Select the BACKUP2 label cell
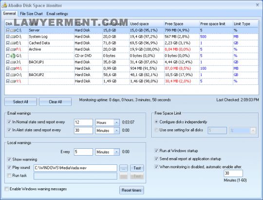Viewport: 263px width, 200px height. pos(51,75)
